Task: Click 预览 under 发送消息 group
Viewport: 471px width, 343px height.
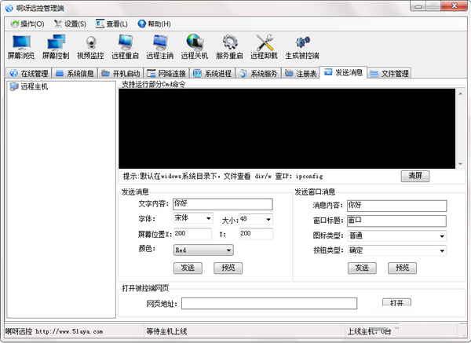Action: [x=228, y=268]
